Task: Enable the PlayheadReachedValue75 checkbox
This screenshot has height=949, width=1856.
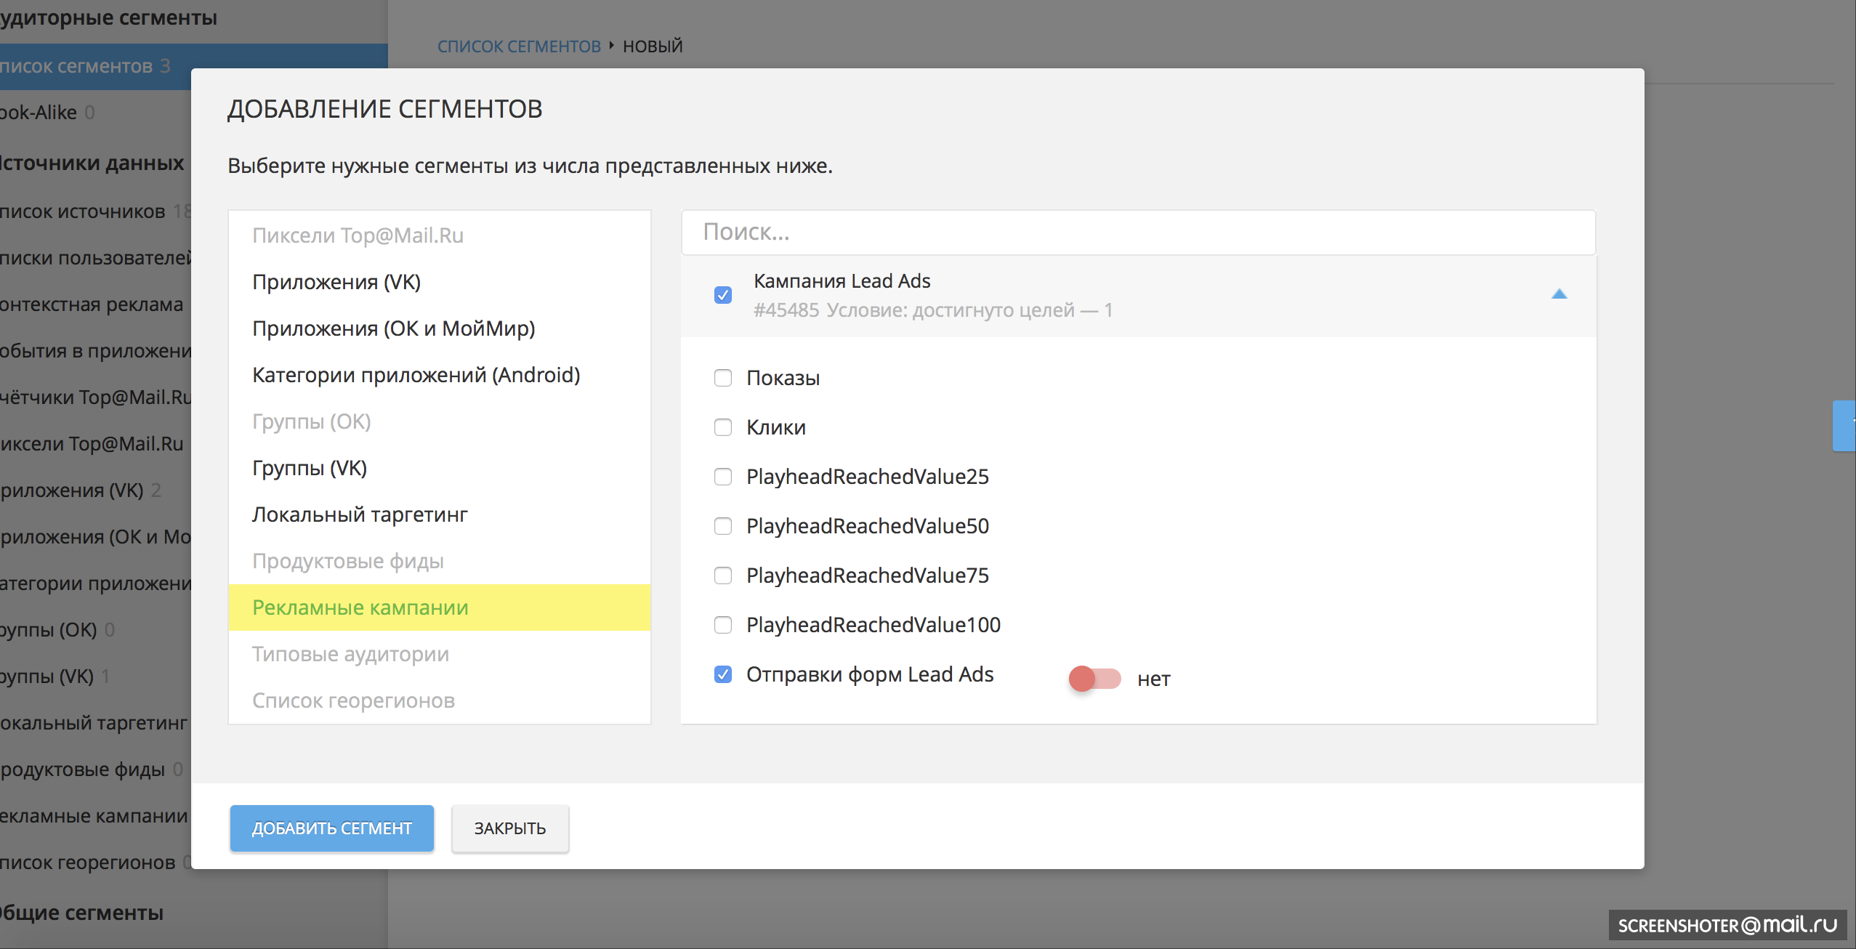Action: point(722,576)
